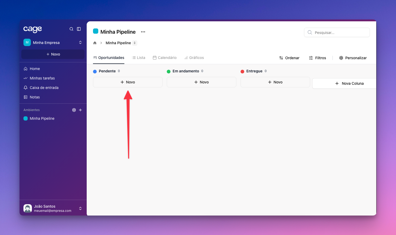Click the home breadcrumb icon
Screen dimensions: 396x235
point(95,43)
